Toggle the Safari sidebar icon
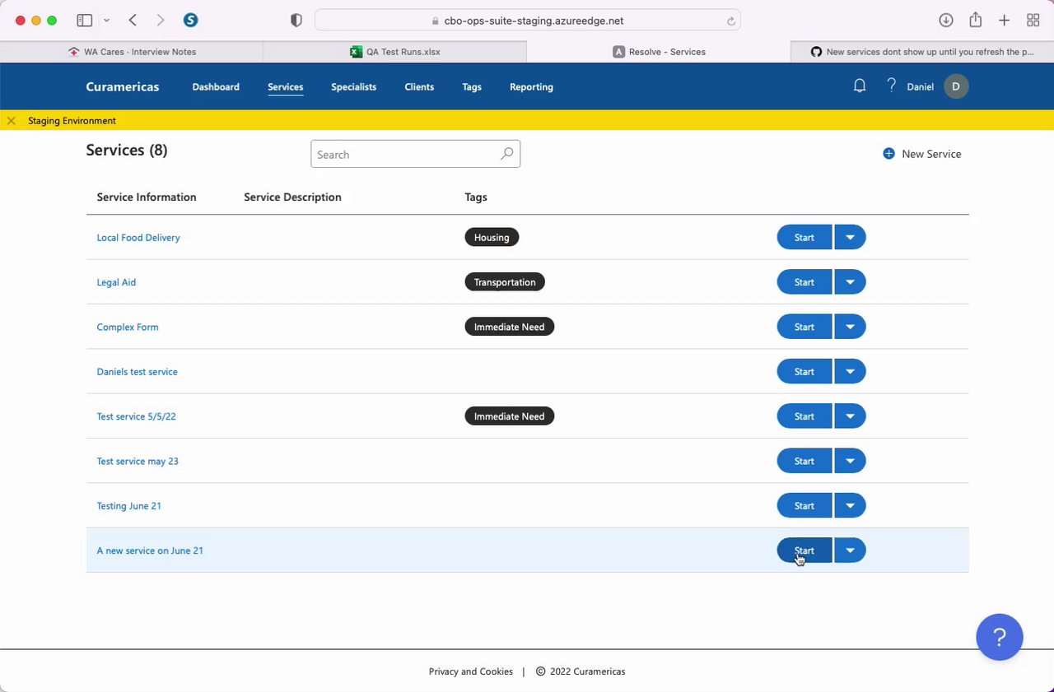 tap(84, 21)
